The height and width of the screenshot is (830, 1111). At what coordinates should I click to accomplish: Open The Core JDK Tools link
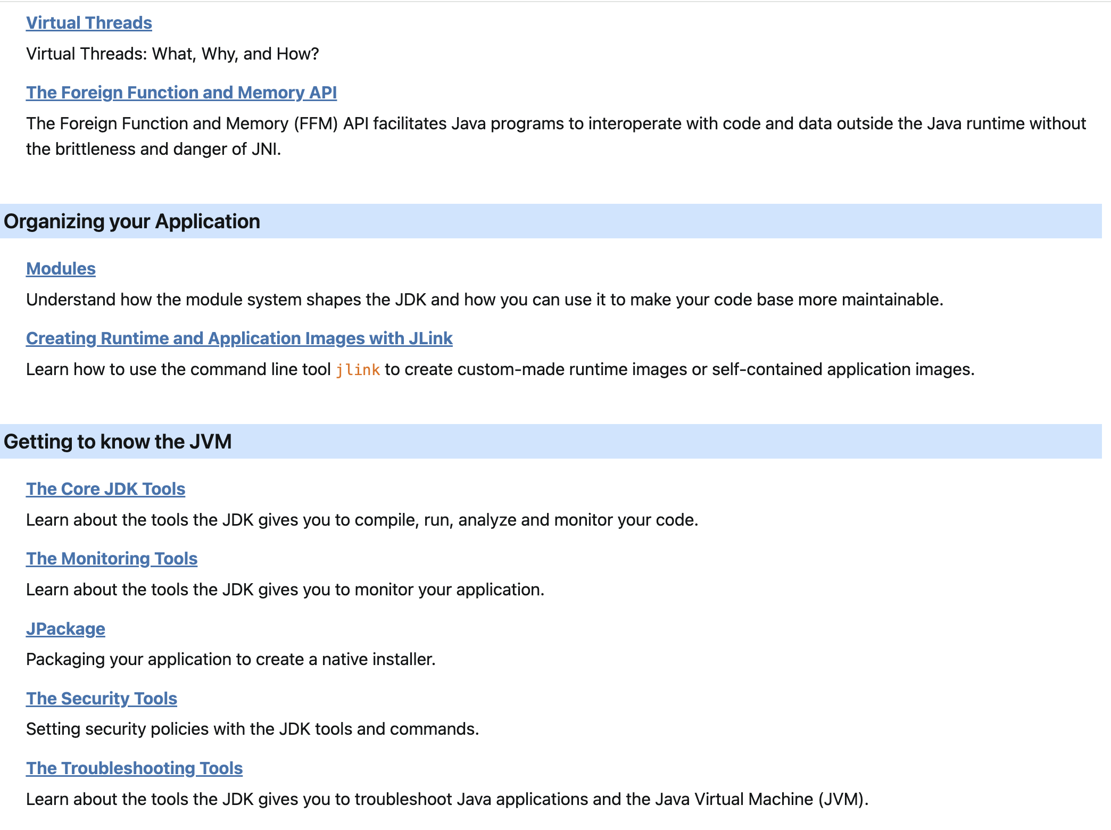[x=105, y=489]
